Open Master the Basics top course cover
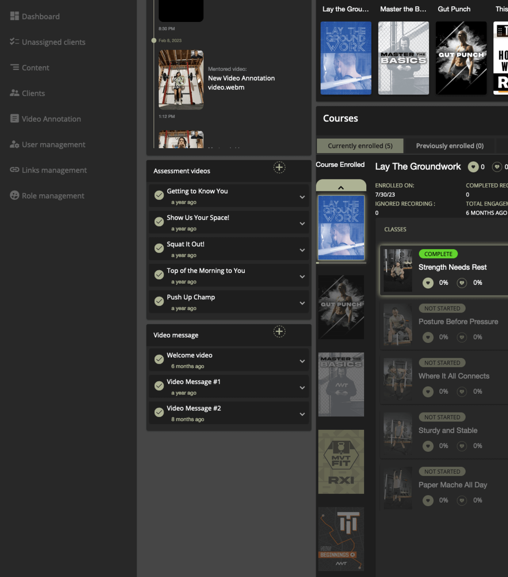This screenshot has width=508, height=577. [x=404, y=58]
